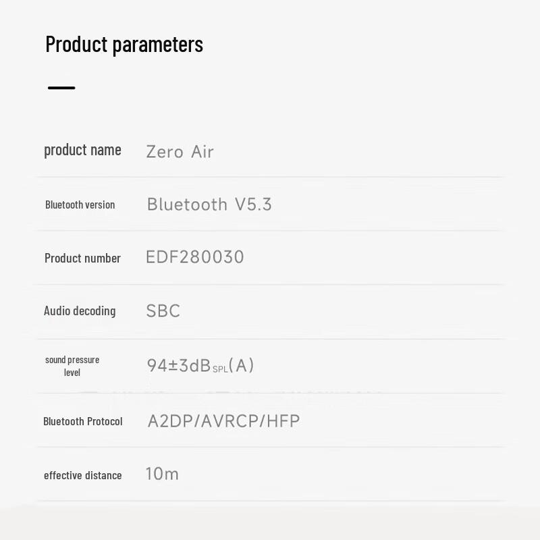Click the "EDF280030" product number value
This screenshot has width=540, height=540.
click(195, 257)
